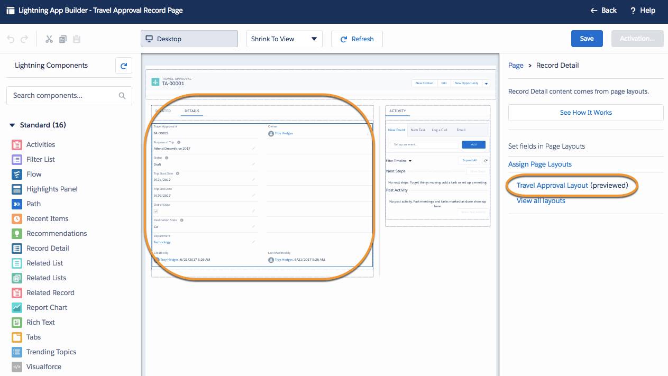Select the Log a Call tab
Screen dimensions: 668x376
coord(440,130)
